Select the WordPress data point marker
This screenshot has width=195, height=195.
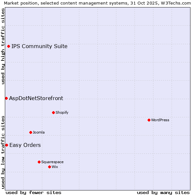pos(149,120)
